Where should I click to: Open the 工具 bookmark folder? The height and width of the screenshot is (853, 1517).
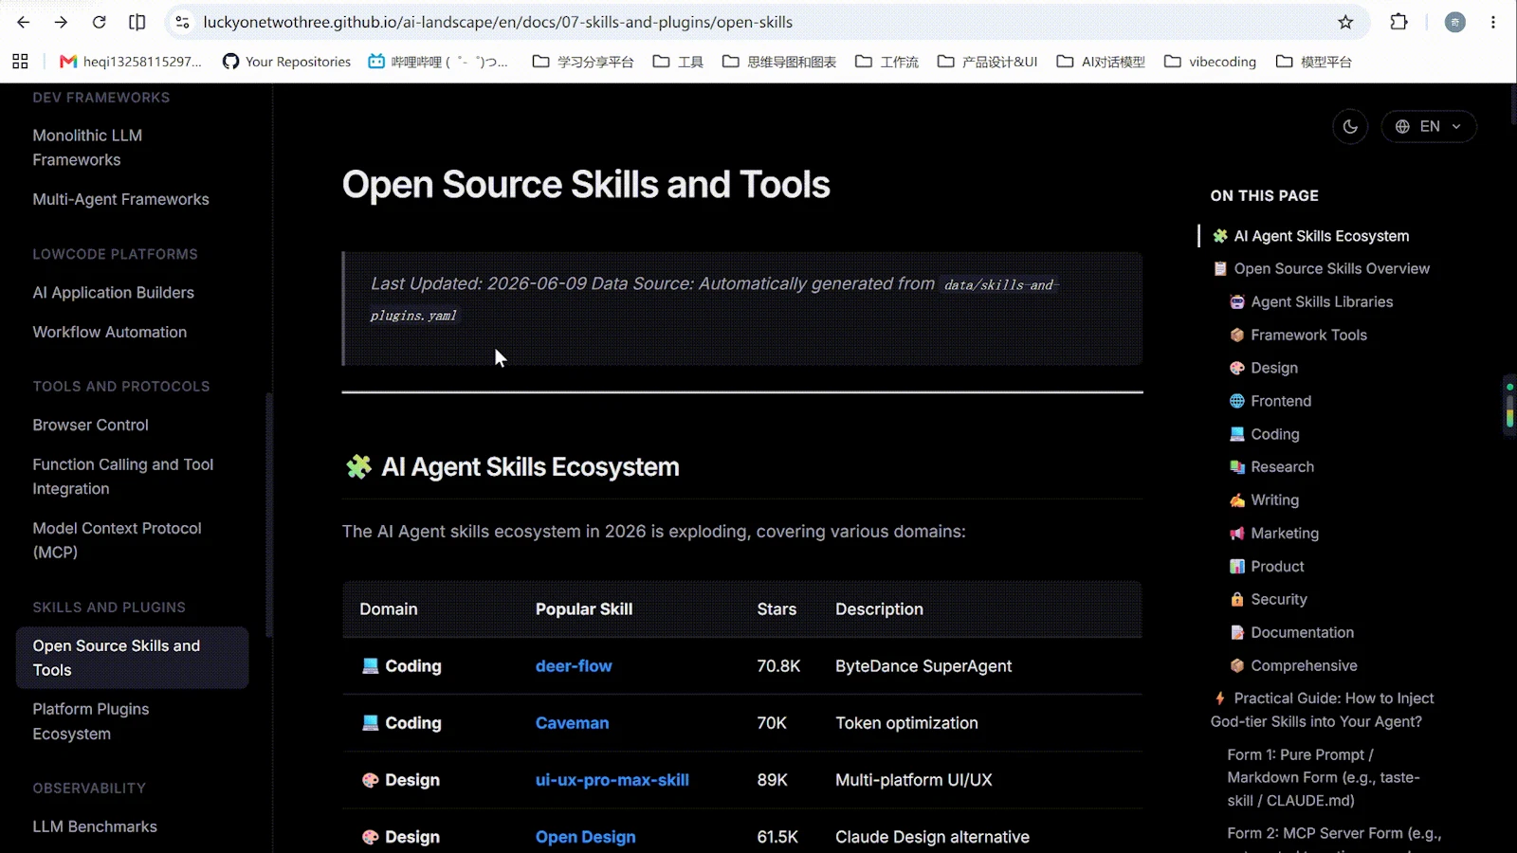coord(678,62)
